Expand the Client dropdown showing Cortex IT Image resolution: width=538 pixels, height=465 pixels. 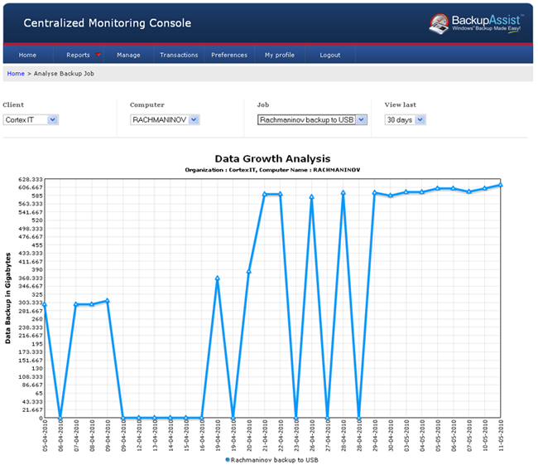click(x=31, y=119)
